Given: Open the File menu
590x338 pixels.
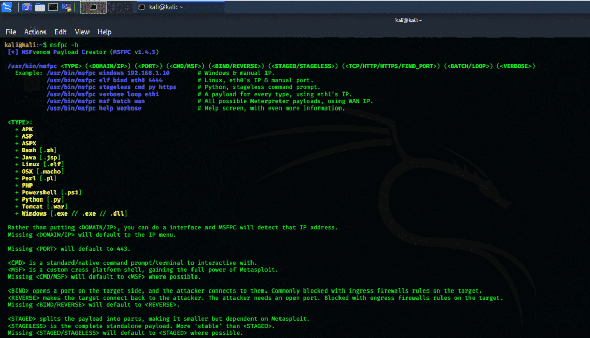Looking at the screenshot, I should 10,32.
